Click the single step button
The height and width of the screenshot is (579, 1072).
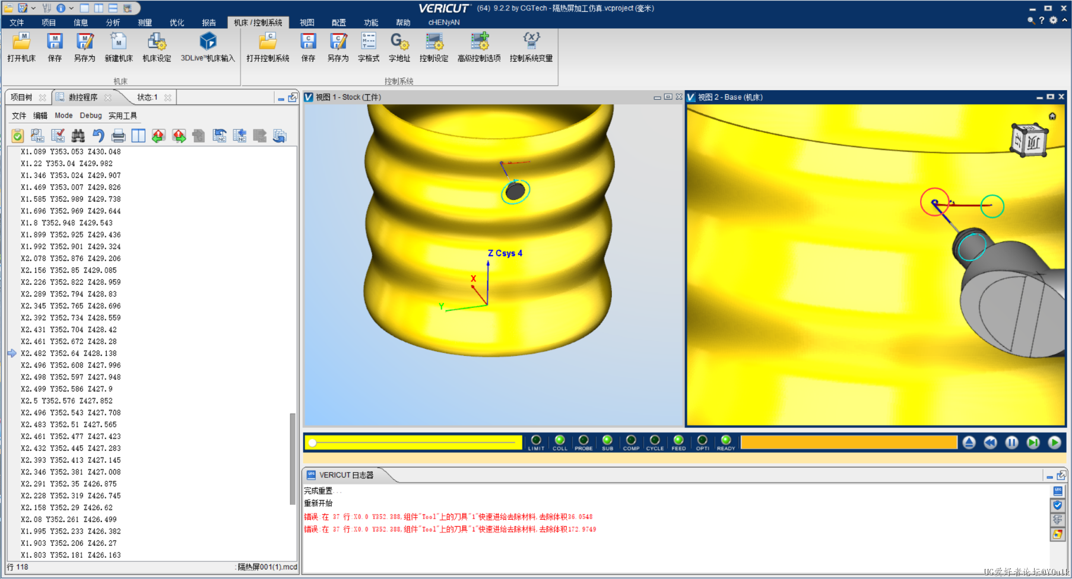(1033, 443)
